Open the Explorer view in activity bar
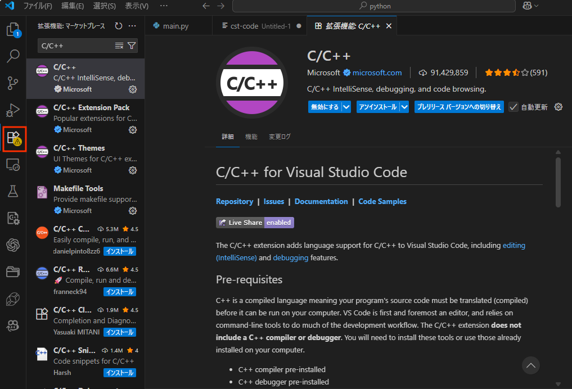572x389 pixels. [x=13, y=29]
